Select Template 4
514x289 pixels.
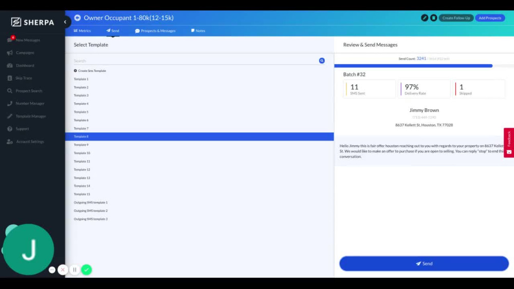(81, 104)
